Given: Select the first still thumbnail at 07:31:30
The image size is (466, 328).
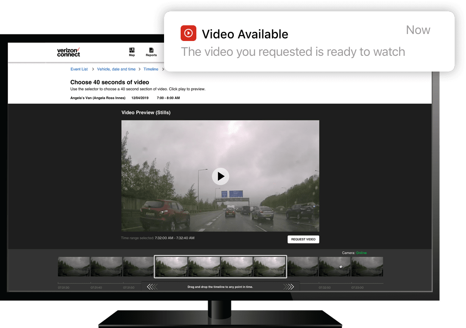Looking at the screenshot, I should click(x=73, y=266).
